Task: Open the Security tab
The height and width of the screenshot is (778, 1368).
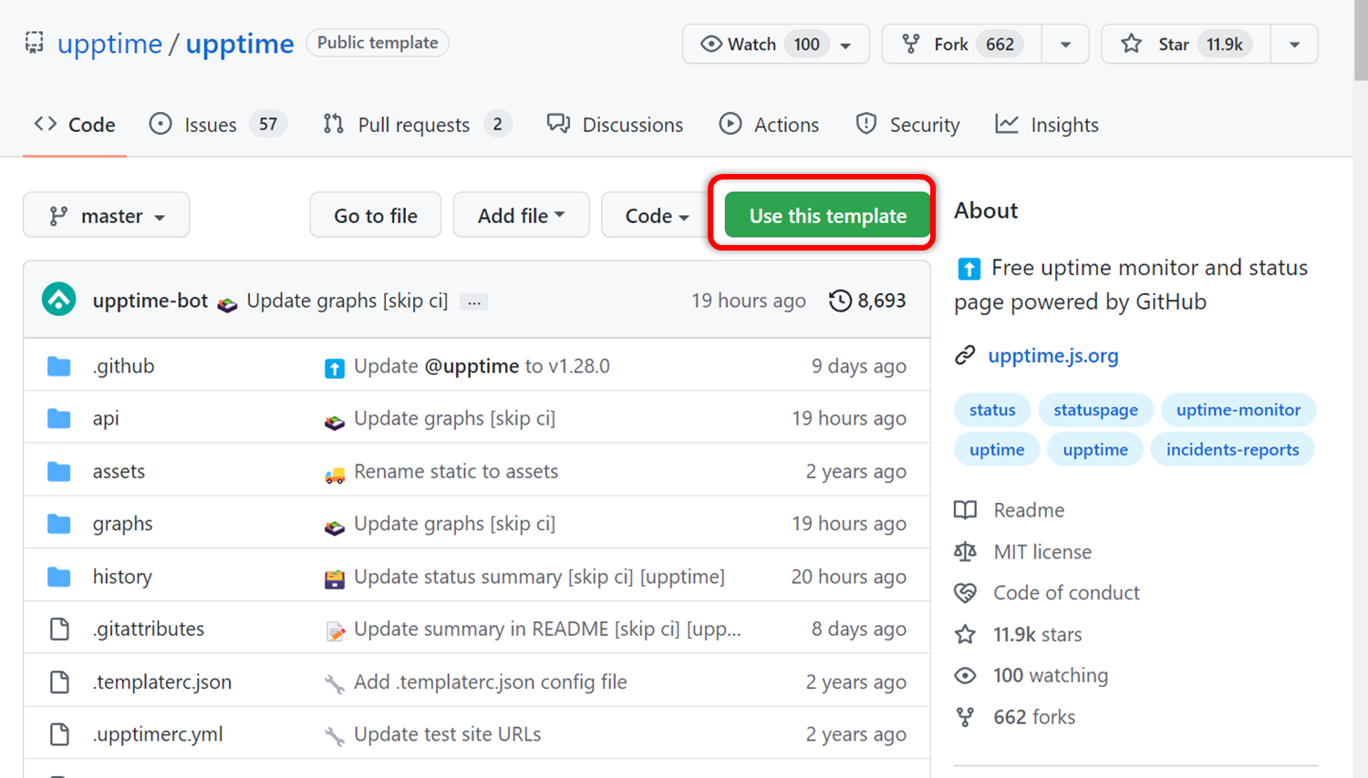Action: point(907,125)
